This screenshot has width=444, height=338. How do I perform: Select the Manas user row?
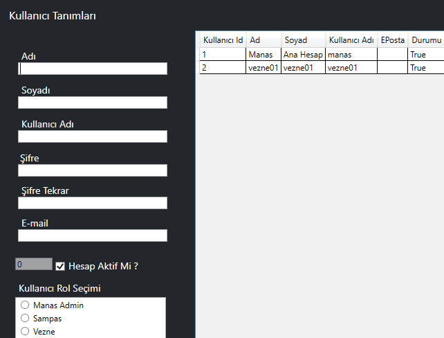click(263, 54)
